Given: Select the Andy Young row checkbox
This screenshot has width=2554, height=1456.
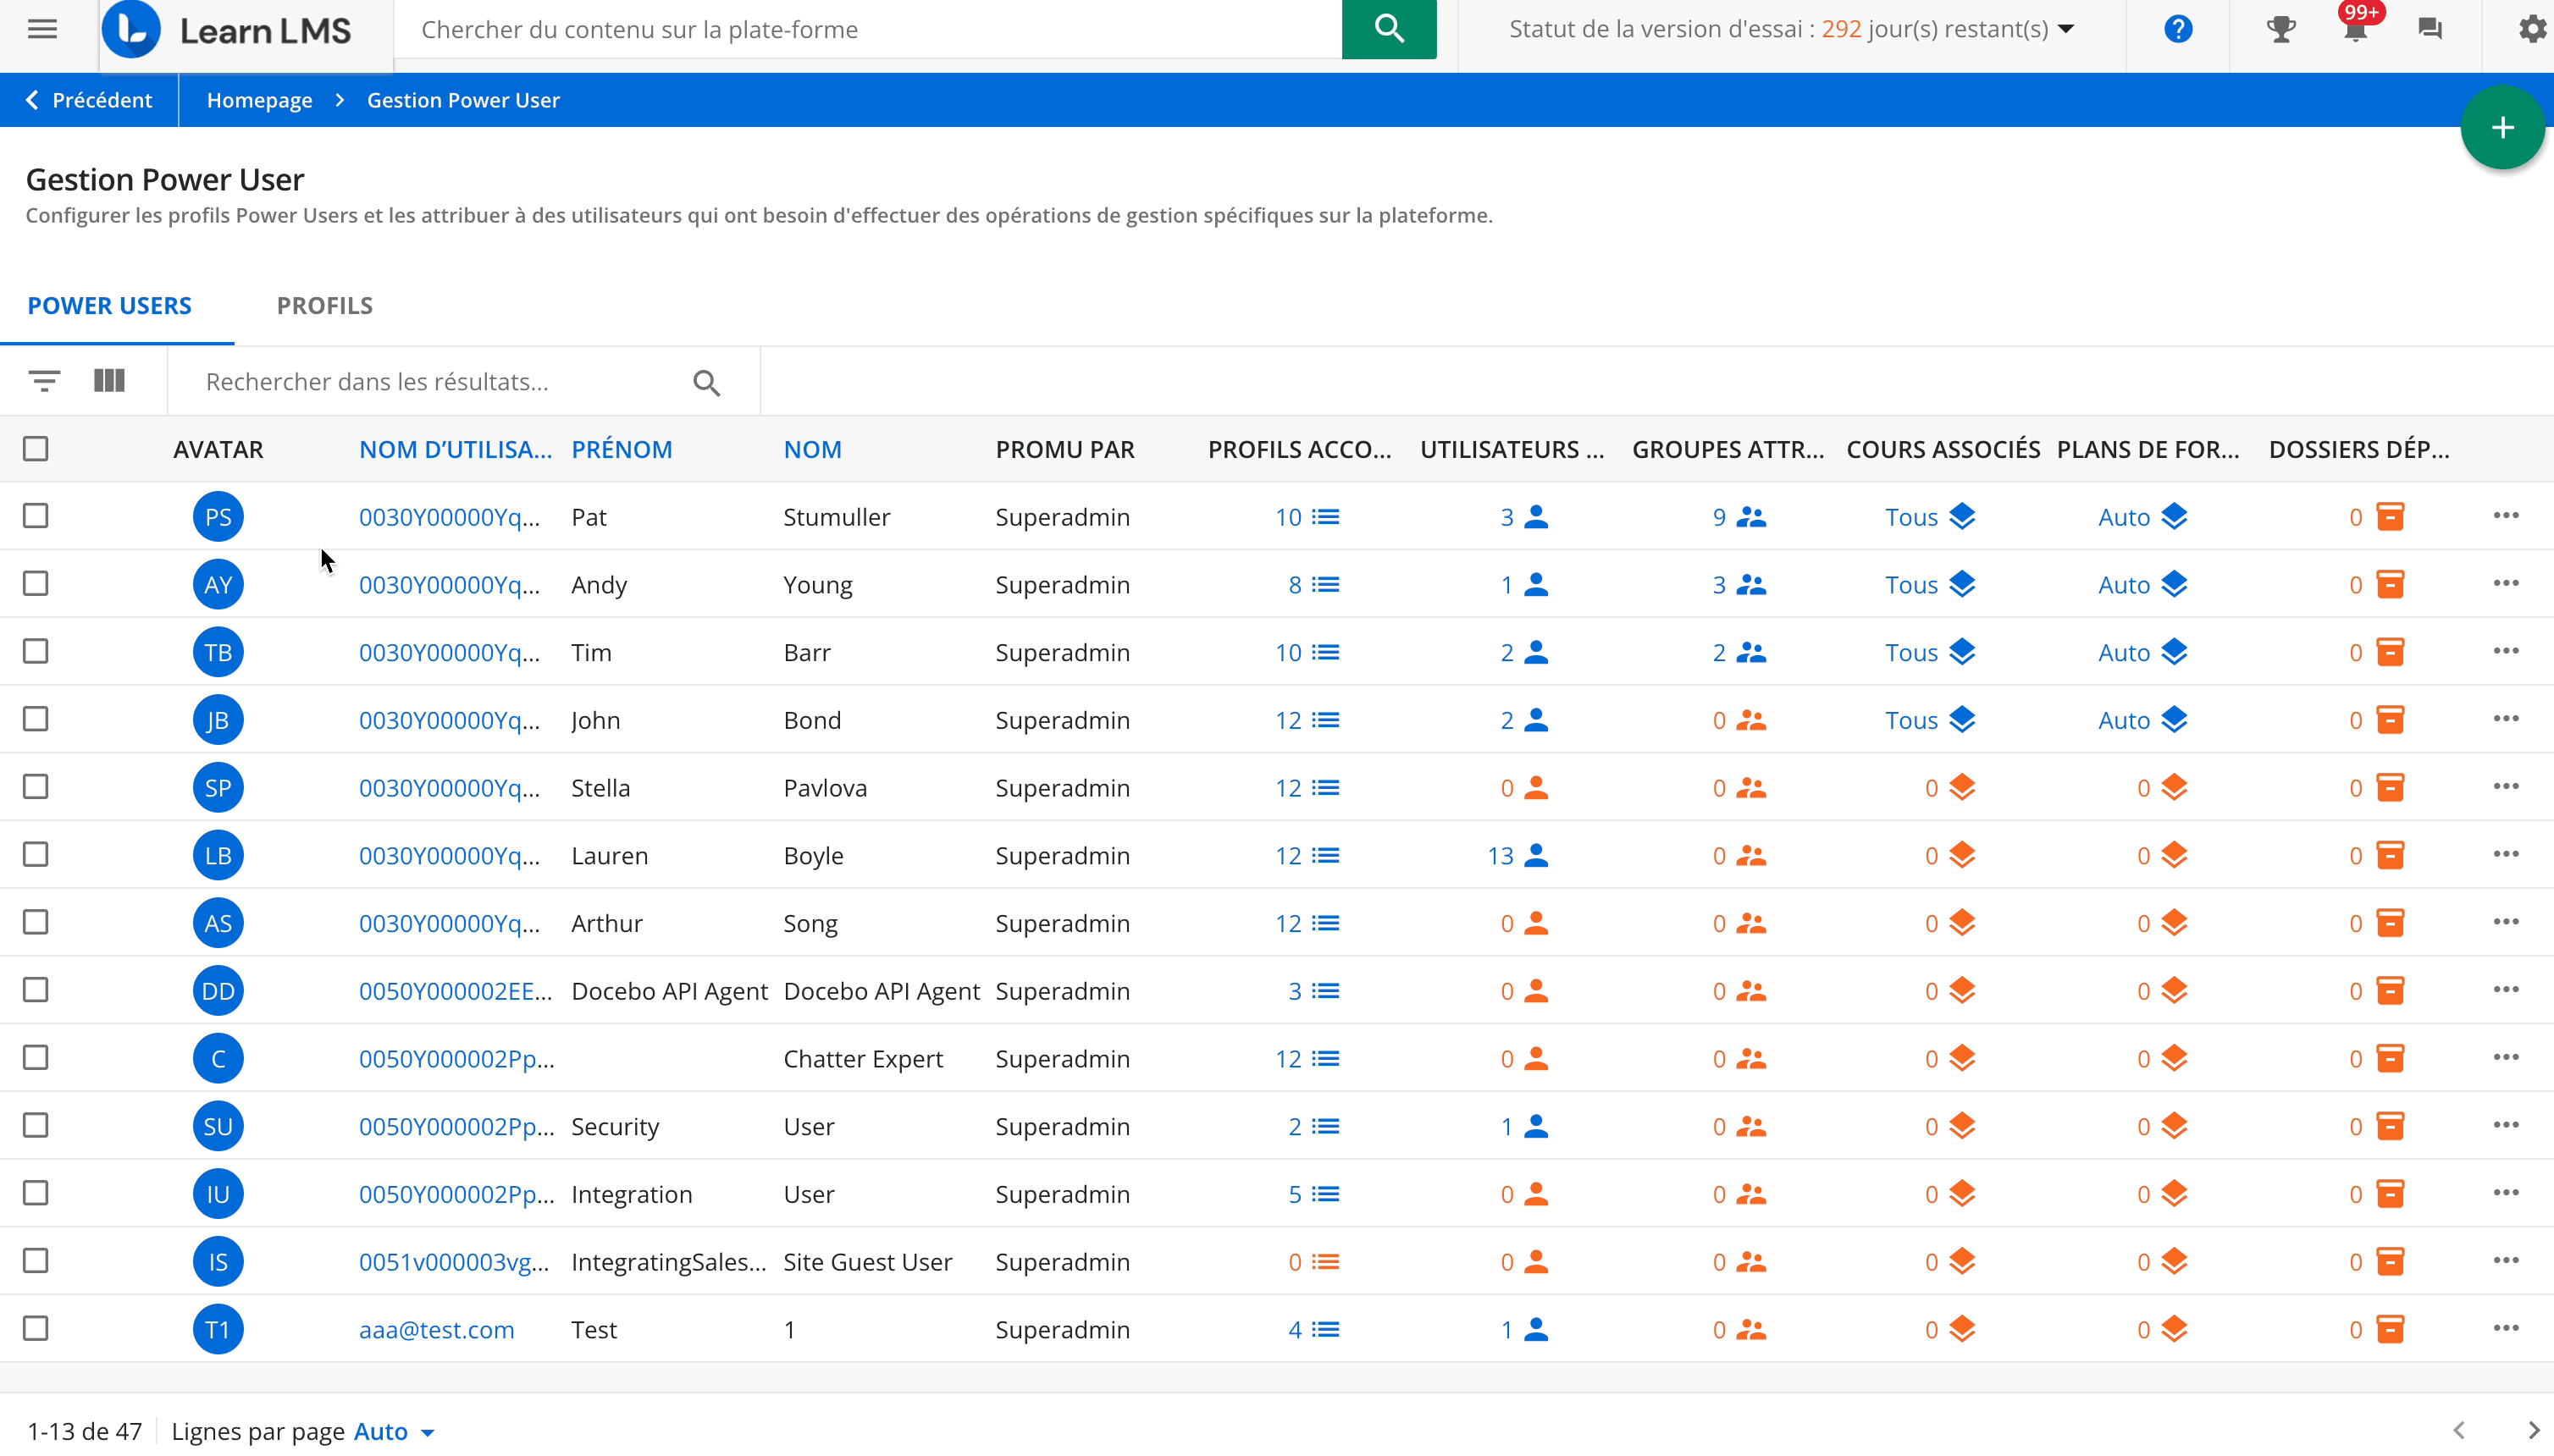Looking at the screenshot, I should (36, 584).
